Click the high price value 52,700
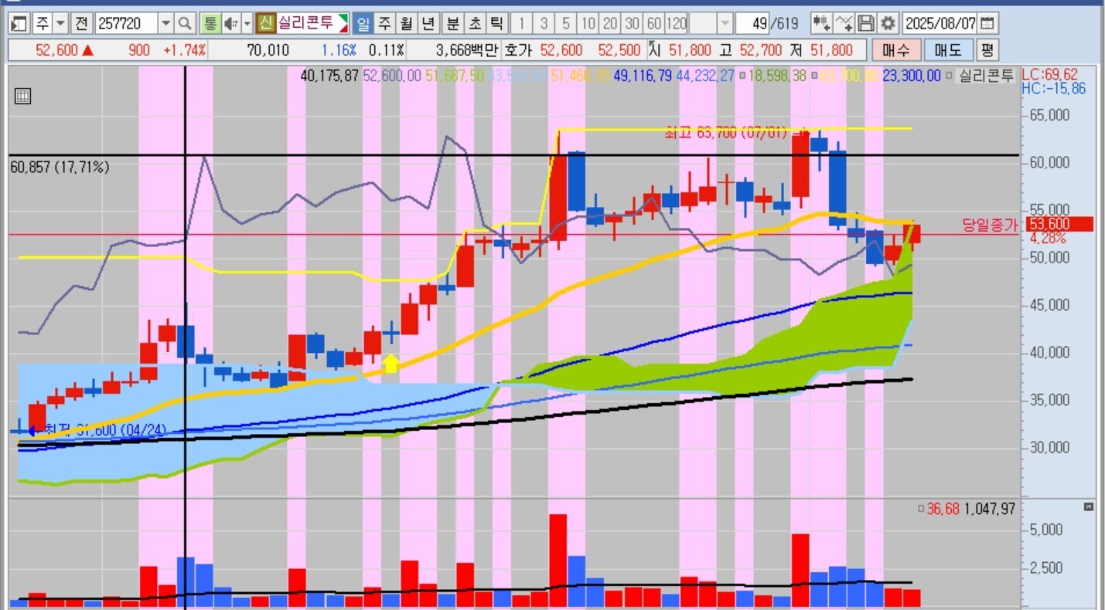Viewport: 1105px width, 610px height. (x=760, y=51)
